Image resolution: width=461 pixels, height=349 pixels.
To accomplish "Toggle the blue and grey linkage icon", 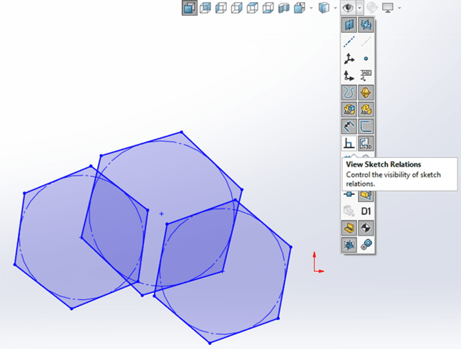I will (366, 245).
